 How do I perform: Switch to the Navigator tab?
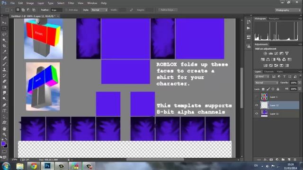(x=274, y=19)
